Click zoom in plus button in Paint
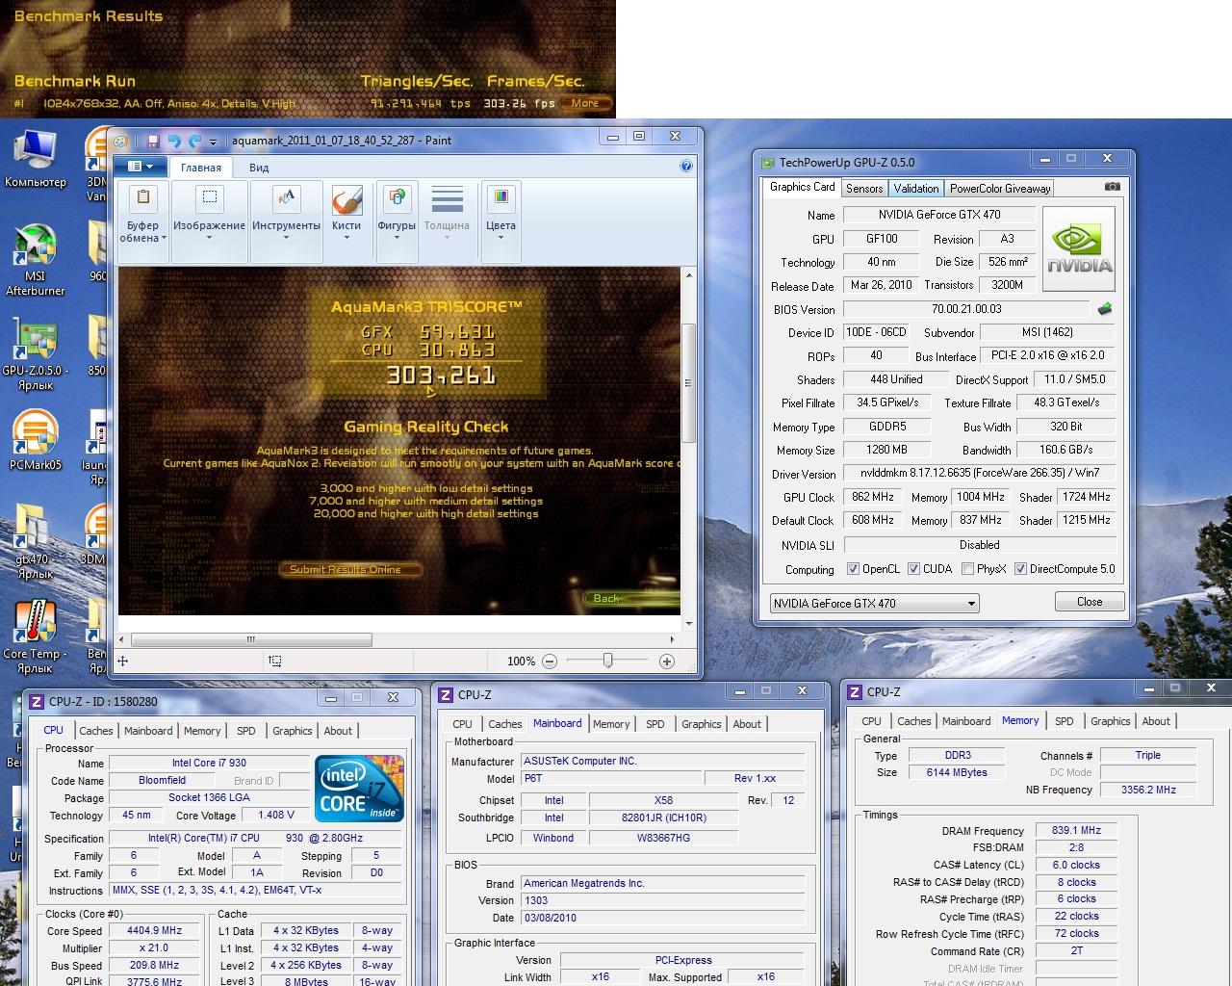Screen dimensions: 1232x986 point(667,662)
